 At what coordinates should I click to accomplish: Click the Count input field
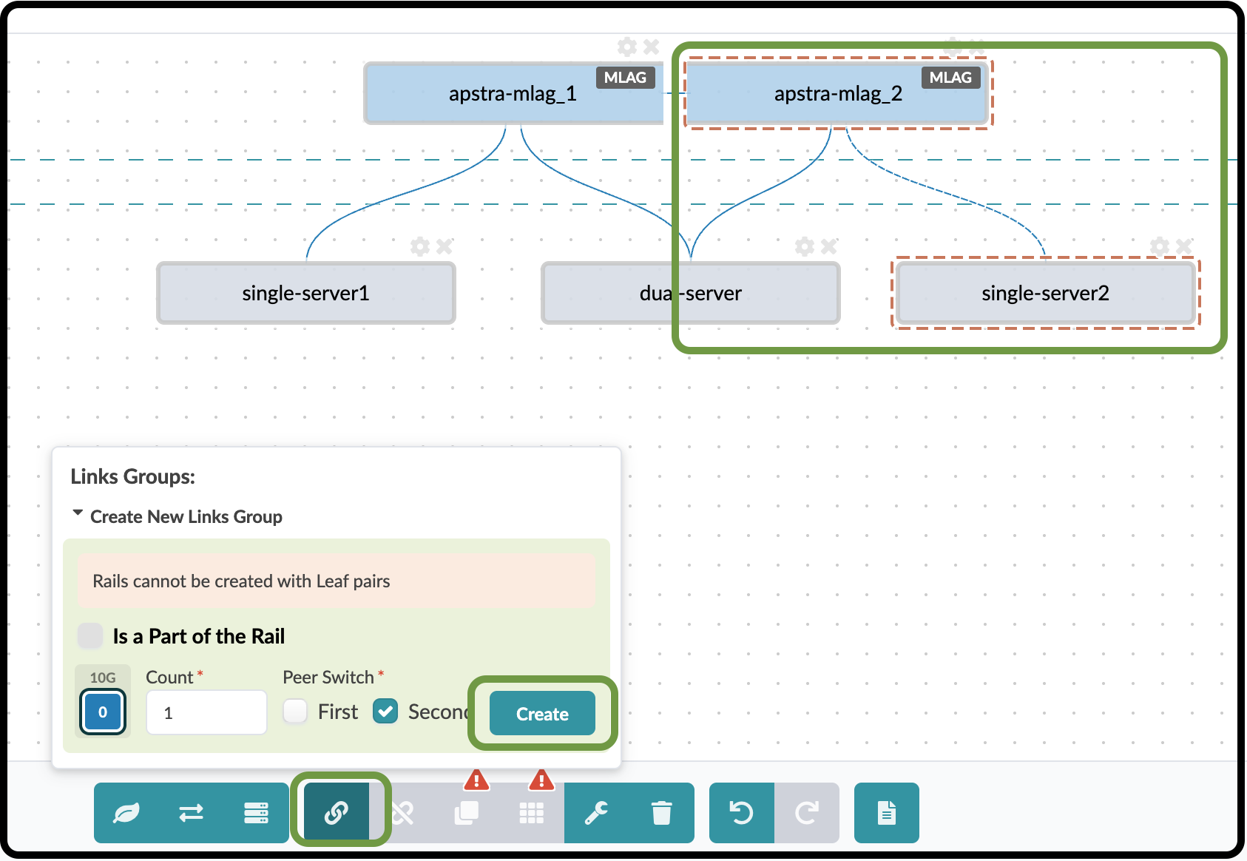pos(206,712)
